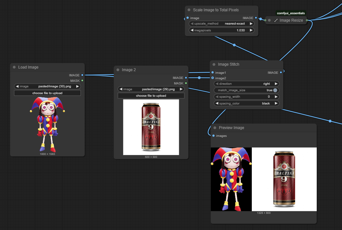The width and height of the screenshot is (342, 230).
Task: Increase megapixels value
Action: click(x=251, y=30)
